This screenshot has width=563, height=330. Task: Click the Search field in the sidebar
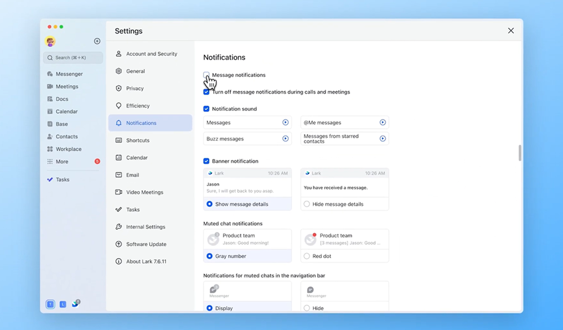click(73, 57)
